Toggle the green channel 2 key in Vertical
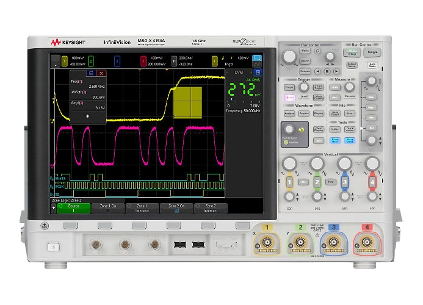This screenshot has width=423, height=305. (317, 182)
